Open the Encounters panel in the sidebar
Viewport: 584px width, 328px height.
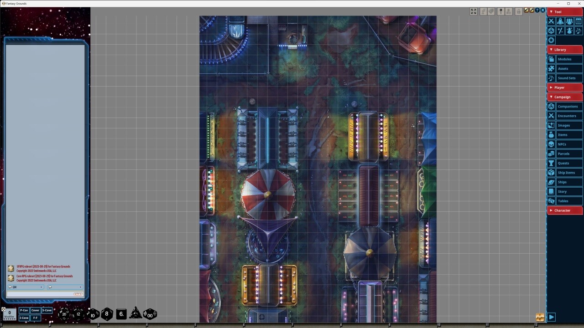pos(567,116)
